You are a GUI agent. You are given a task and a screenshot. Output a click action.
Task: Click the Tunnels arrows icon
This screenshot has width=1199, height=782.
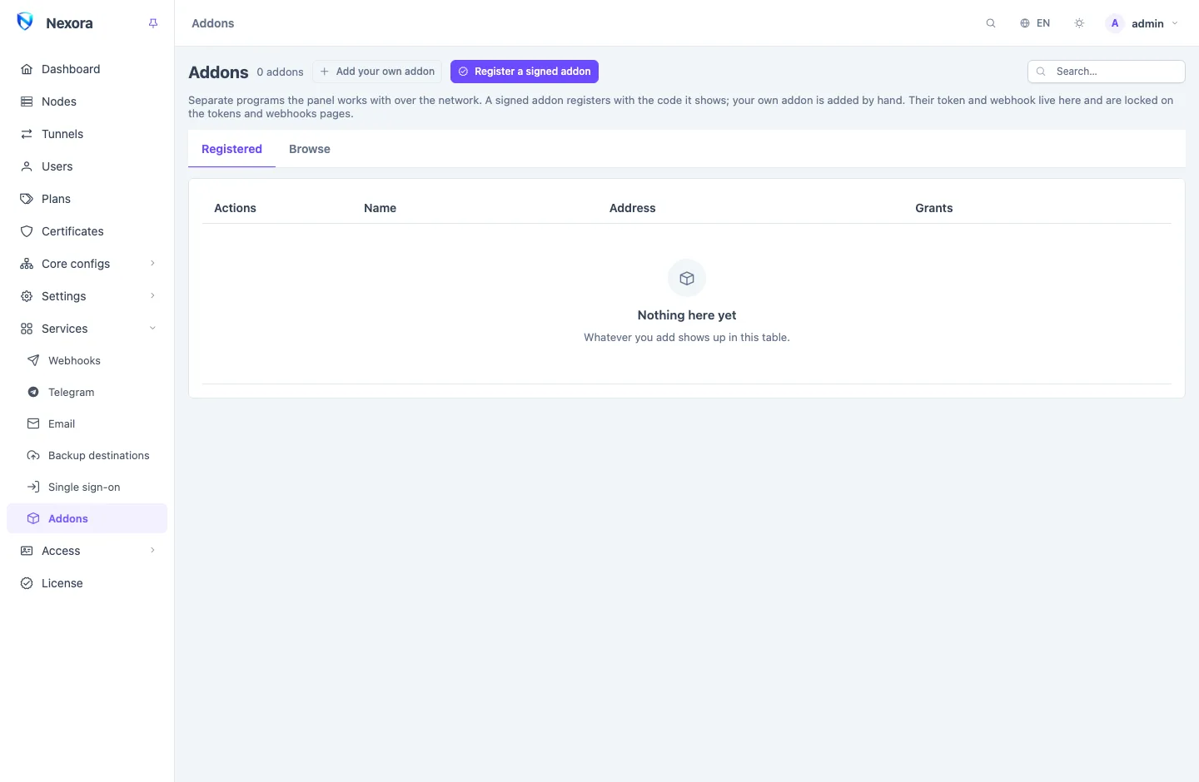click(x=27, y=134)
